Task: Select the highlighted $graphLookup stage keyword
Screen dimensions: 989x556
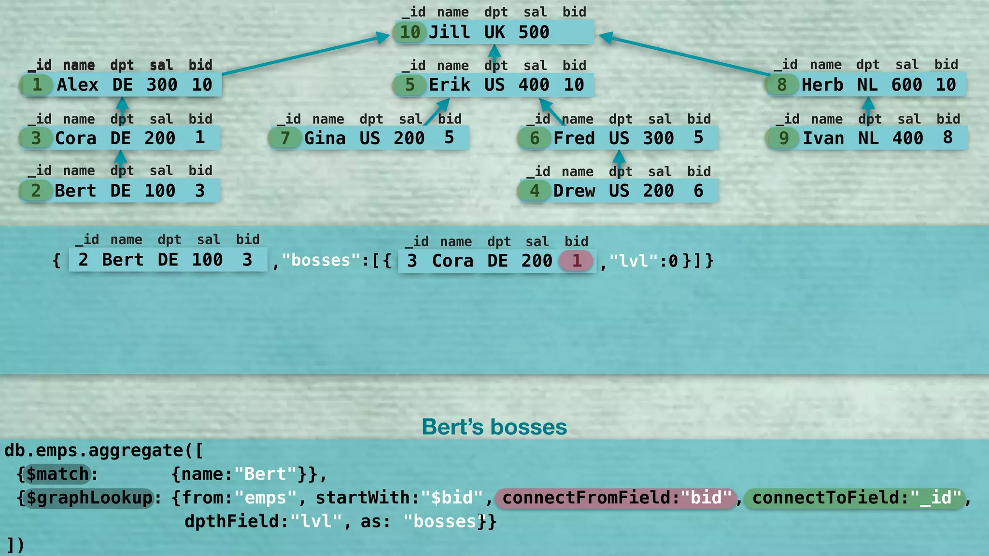Action: [89, 498]
